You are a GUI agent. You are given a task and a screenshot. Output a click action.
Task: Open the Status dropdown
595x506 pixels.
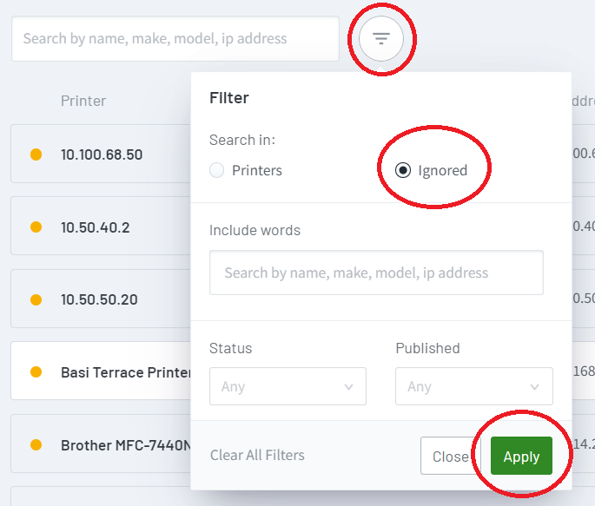tap(288, 386)
